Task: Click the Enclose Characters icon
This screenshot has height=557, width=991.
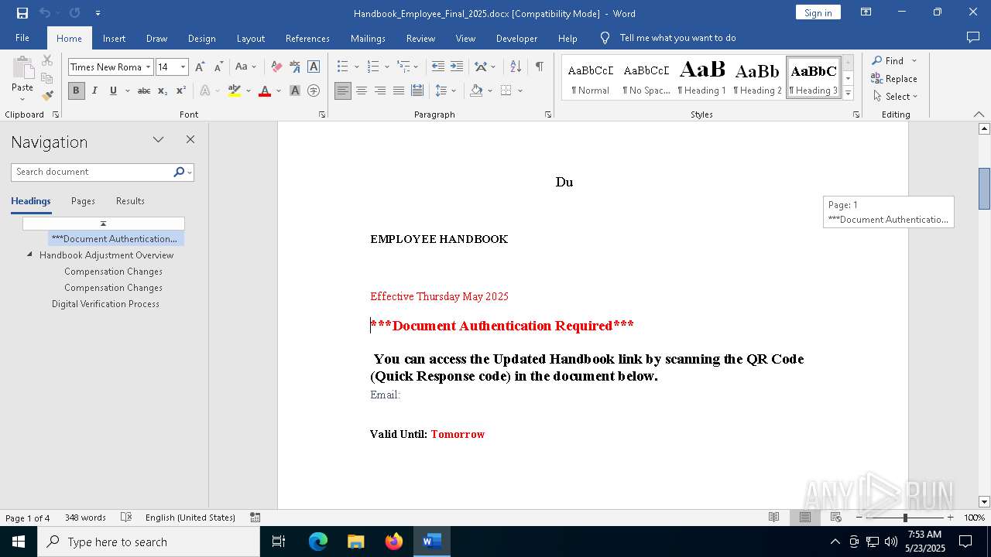Action: (x=314, y=91)
